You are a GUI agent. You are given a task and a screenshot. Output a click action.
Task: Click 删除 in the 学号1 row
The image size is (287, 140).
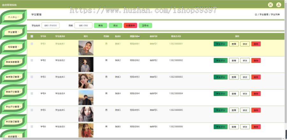point(256,44)
